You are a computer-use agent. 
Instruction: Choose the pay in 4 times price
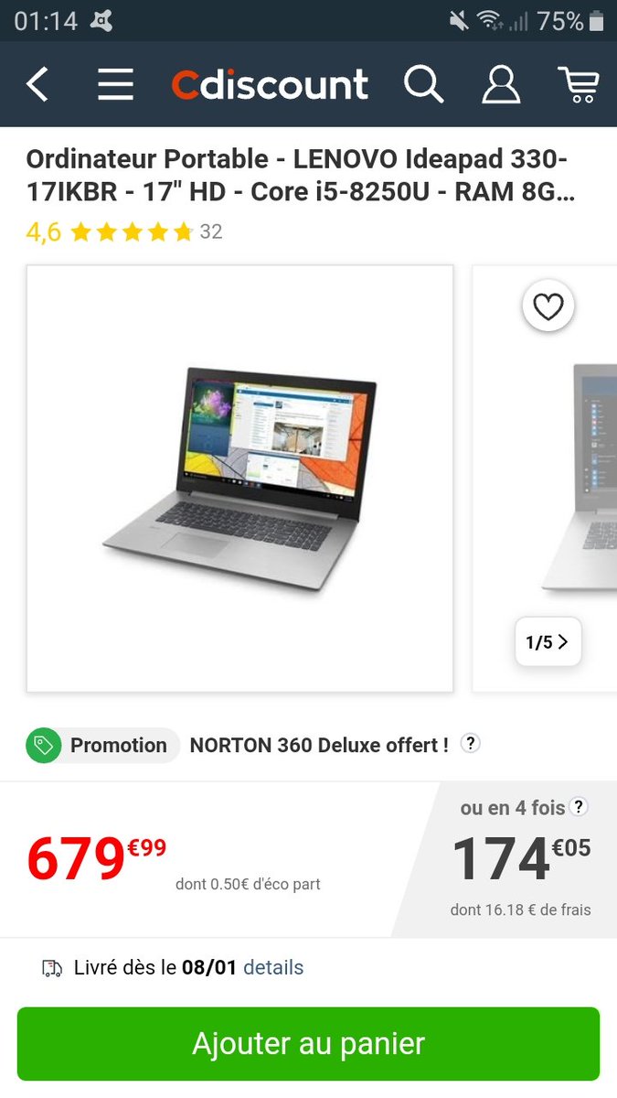pos(521,857)
